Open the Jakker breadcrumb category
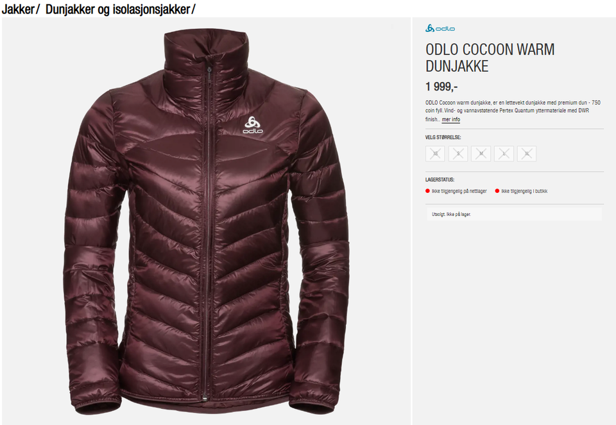616x425 pixels. (18, 9)
